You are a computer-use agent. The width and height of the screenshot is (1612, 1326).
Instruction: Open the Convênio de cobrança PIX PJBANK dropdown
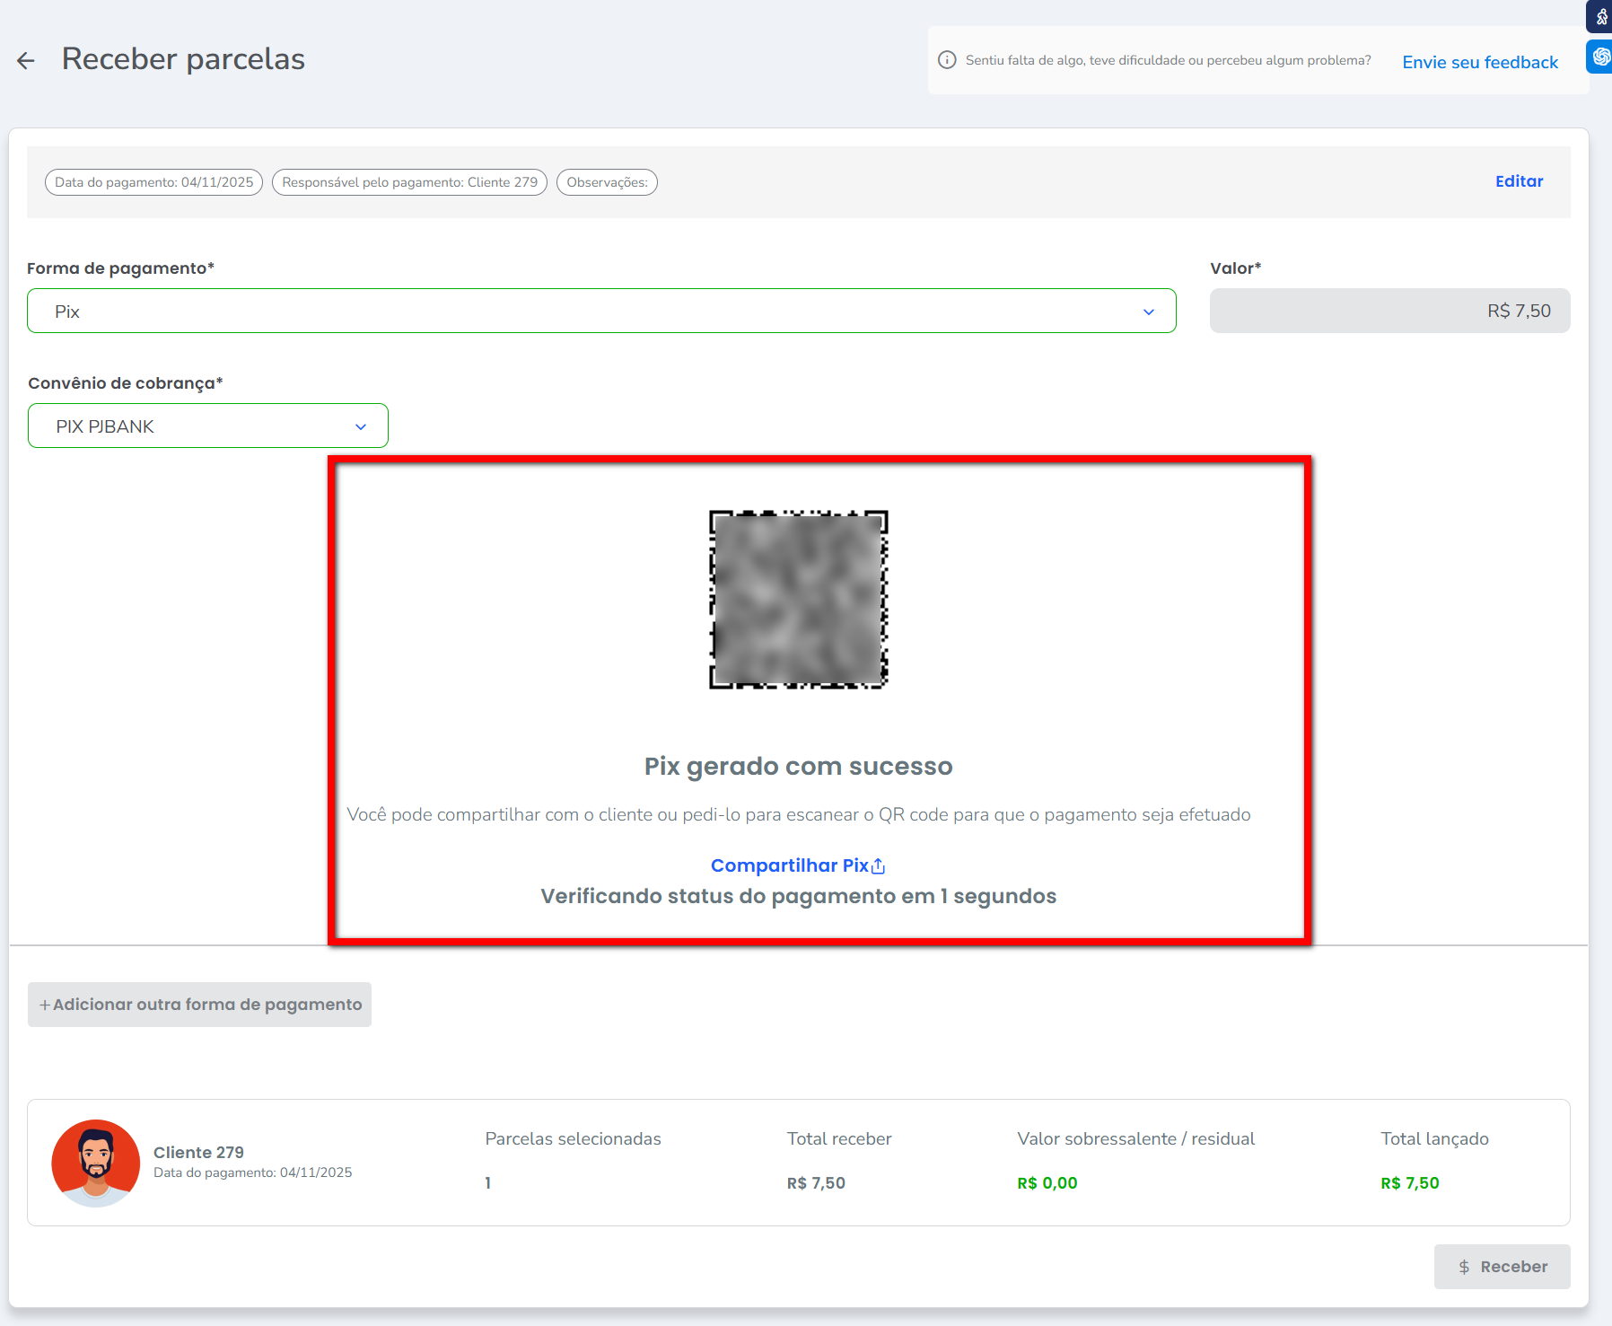208,426
